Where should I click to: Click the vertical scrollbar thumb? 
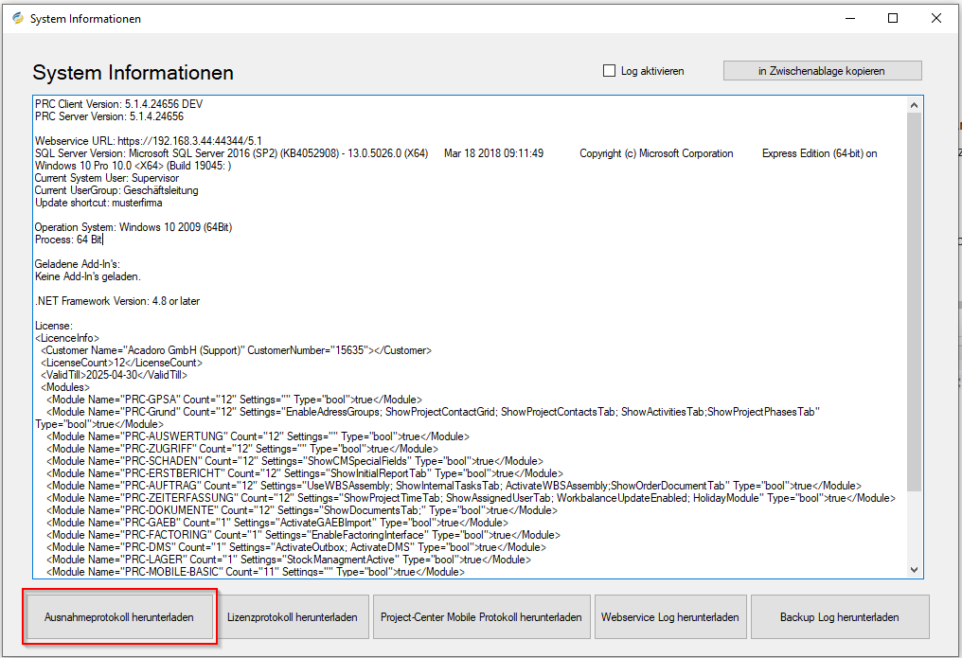(x=914, y=284)
